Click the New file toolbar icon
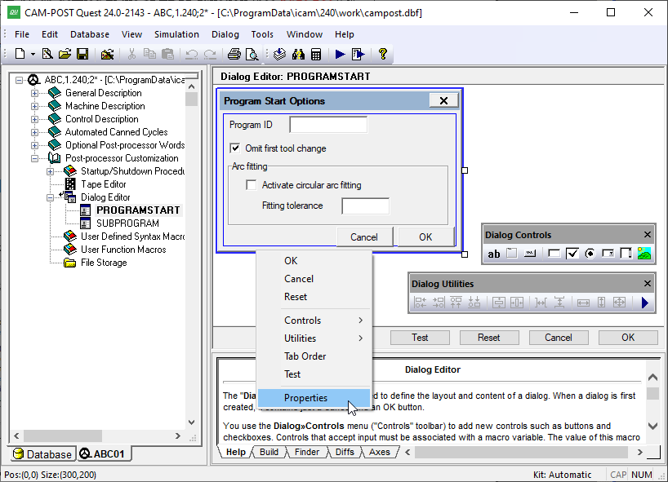This screenshot has width=668, height=482. pyautogui.click(x=20, y=54)
